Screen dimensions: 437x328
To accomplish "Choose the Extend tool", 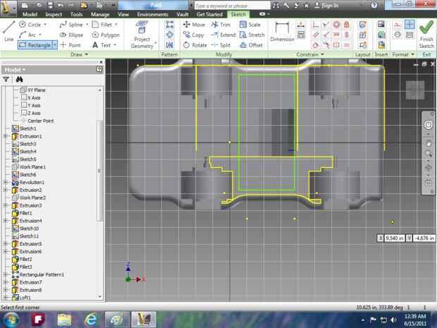I will (223, 35).
